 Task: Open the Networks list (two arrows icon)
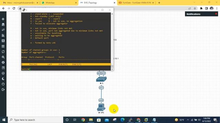click(3, 30)
